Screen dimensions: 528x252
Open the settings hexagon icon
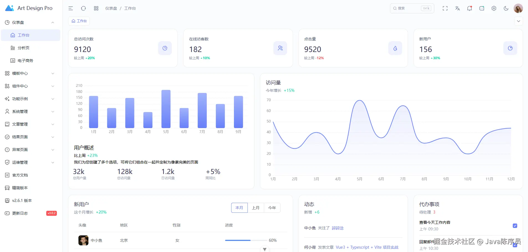click(494, 8)
